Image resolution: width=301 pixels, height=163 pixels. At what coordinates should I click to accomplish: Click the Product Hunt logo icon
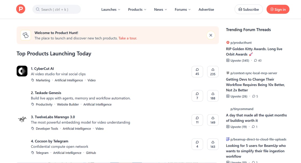coord(20,9)
